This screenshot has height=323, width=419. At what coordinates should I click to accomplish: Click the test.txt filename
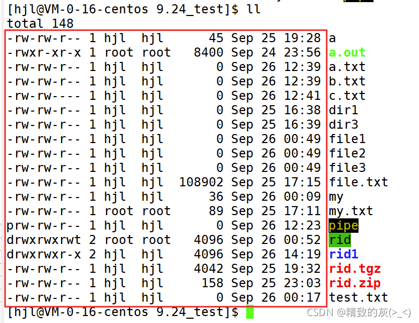click(x=358, y=297)
